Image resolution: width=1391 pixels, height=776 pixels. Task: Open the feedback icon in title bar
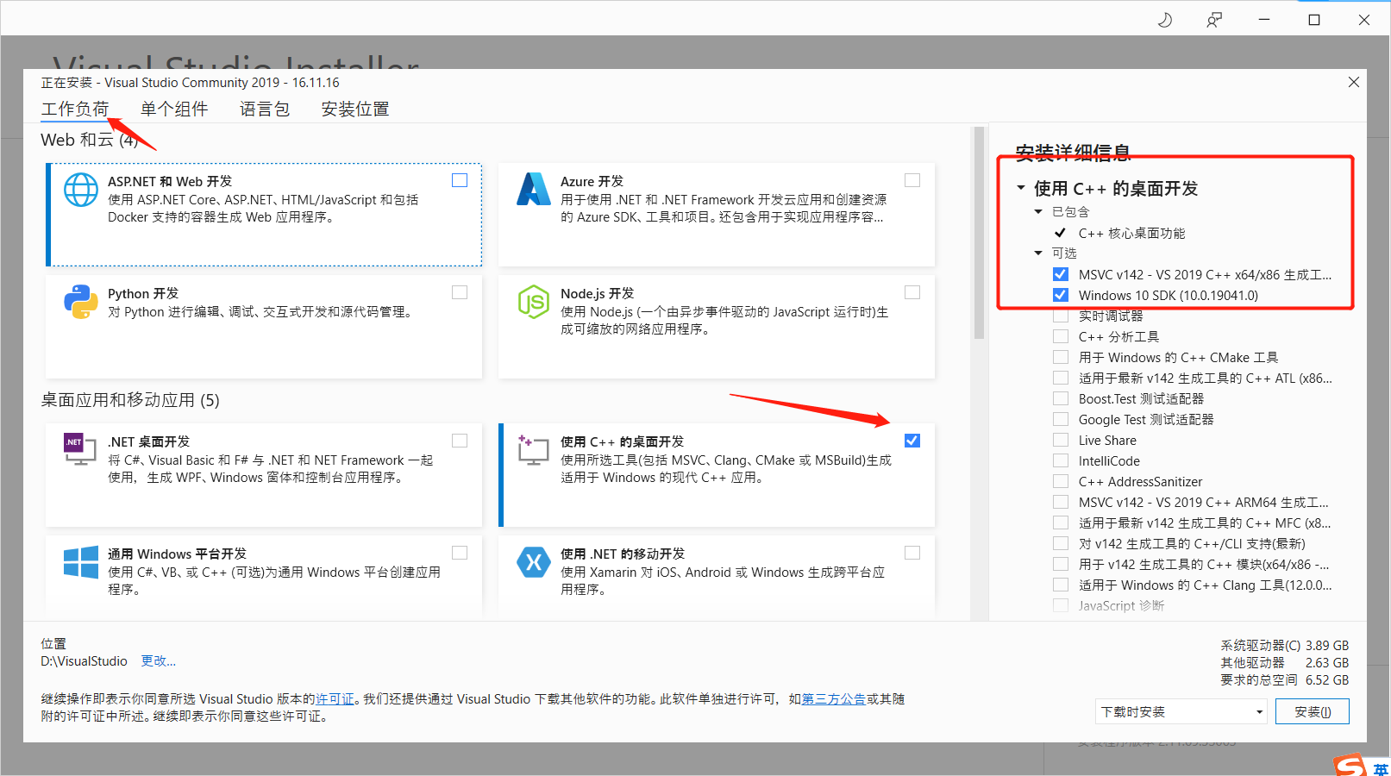point(1214,20)
